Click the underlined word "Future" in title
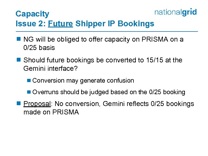This screenshot has height=156, width=208. [x=61, y=24]
